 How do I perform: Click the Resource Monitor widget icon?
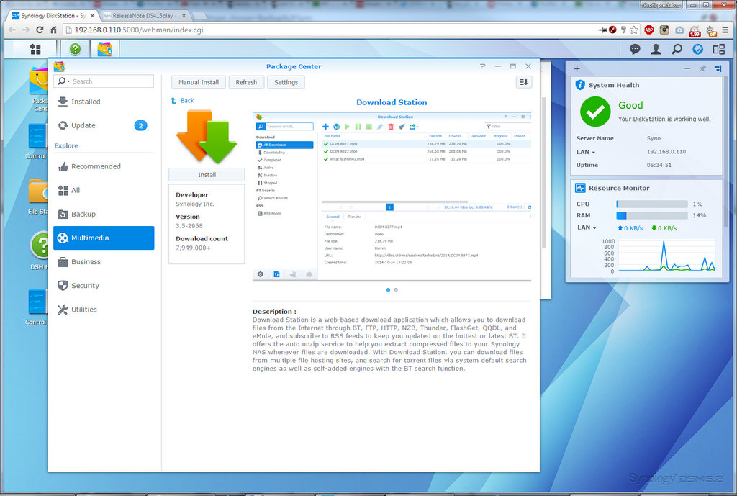point(580,188)
